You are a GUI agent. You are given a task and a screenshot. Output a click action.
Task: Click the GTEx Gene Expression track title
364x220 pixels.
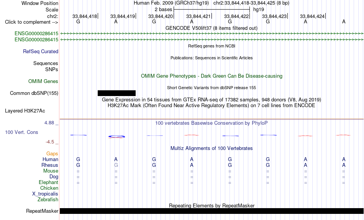tap(212, 100)
